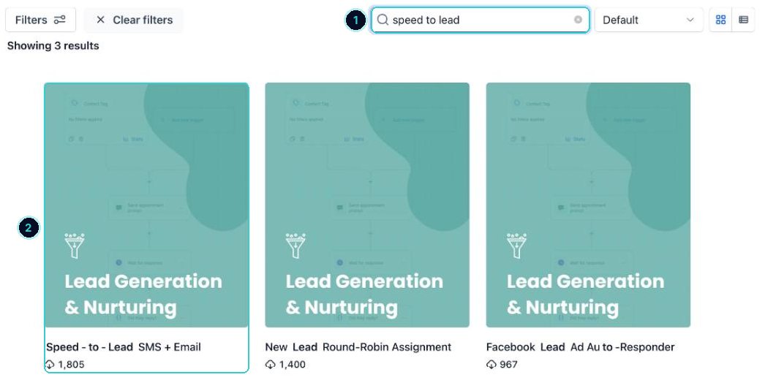Select the 'New Lead Round-Robin Assignment' title
Viewport: 768px width, 380px height.
tap(358, 347)
